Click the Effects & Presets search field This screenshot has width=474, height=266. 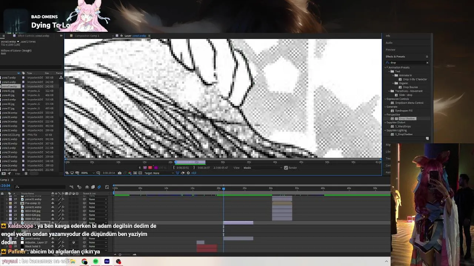pyautogui.click(x=407, y=63)
